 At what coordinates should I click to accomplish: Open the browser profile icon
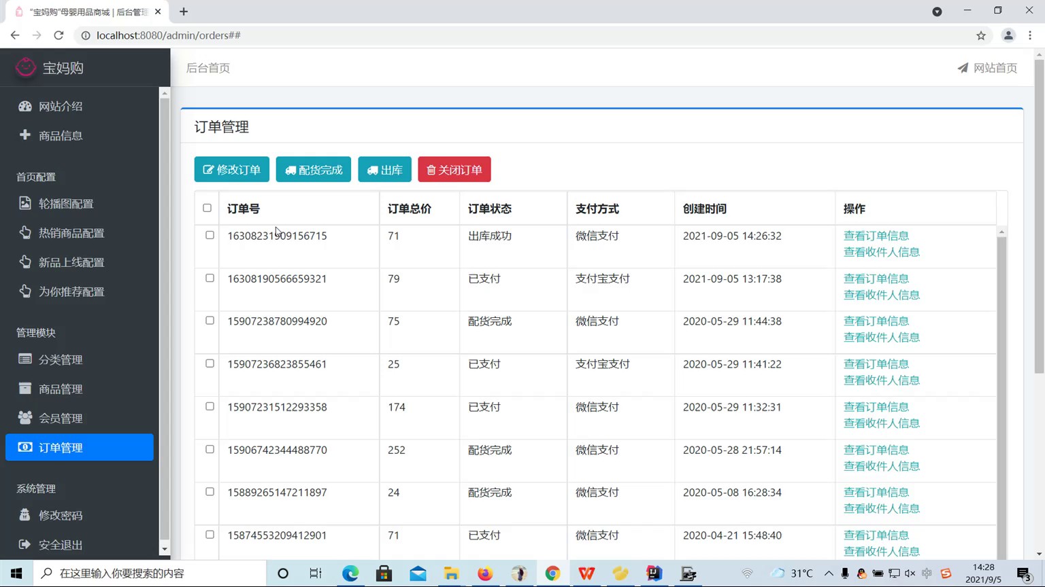[1008, 35]
